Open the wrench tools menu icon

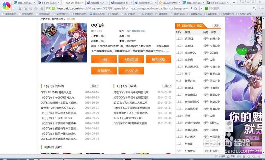click(261, 8)
